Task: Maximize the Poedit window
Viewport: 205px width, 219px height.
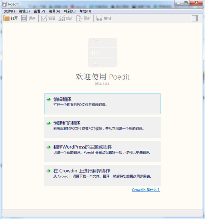Action: 186,3
